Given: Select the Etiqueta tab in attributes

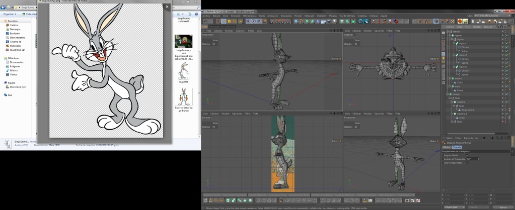Looking at the screenshot, I should point(457,147).
